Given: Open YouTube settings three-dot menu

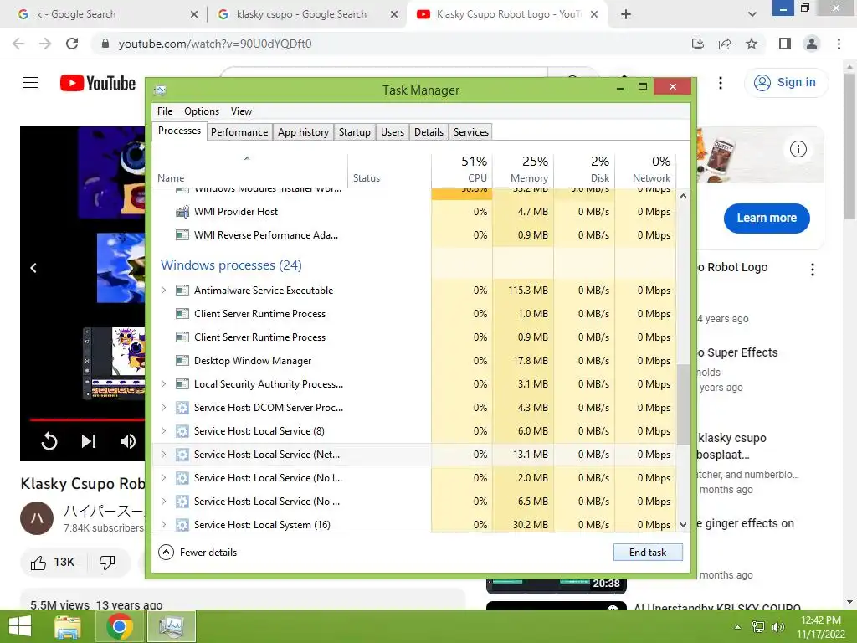Looking at the screenshot, I should tap(721, 83).
